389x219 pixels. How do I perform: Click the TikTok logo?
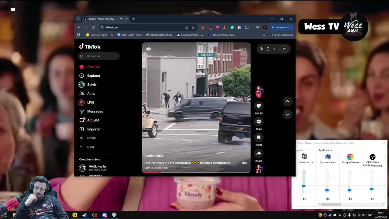(x=90, y=47)
